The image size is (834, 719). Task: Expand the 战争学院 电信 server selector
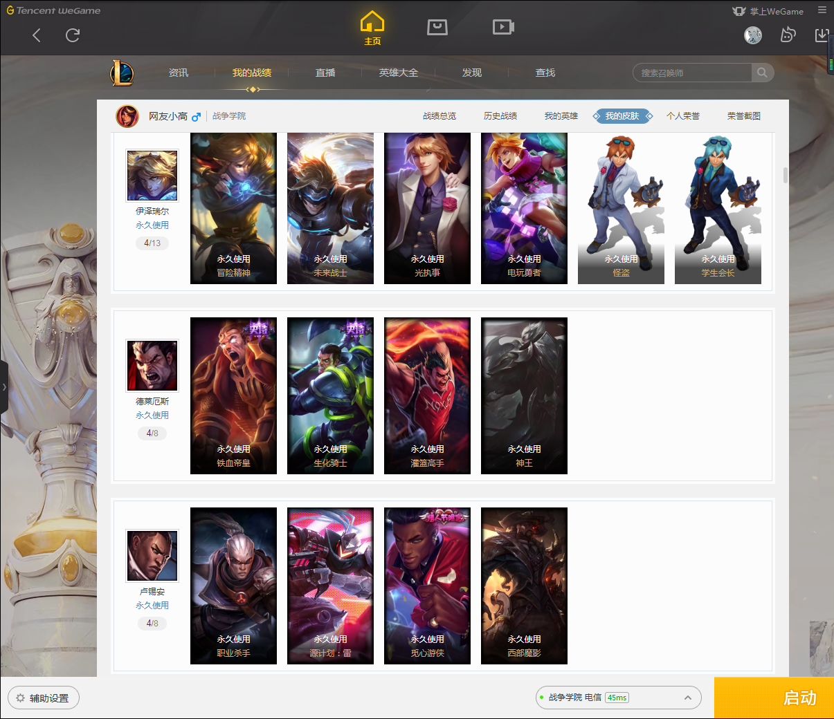687,698
